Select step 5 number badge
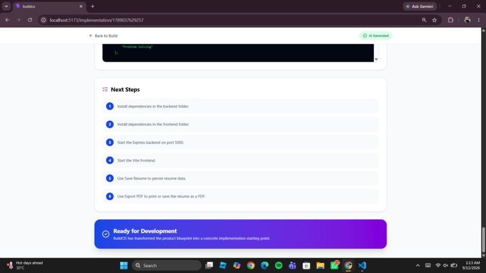486x273 pixels. [x=110, y=178]
